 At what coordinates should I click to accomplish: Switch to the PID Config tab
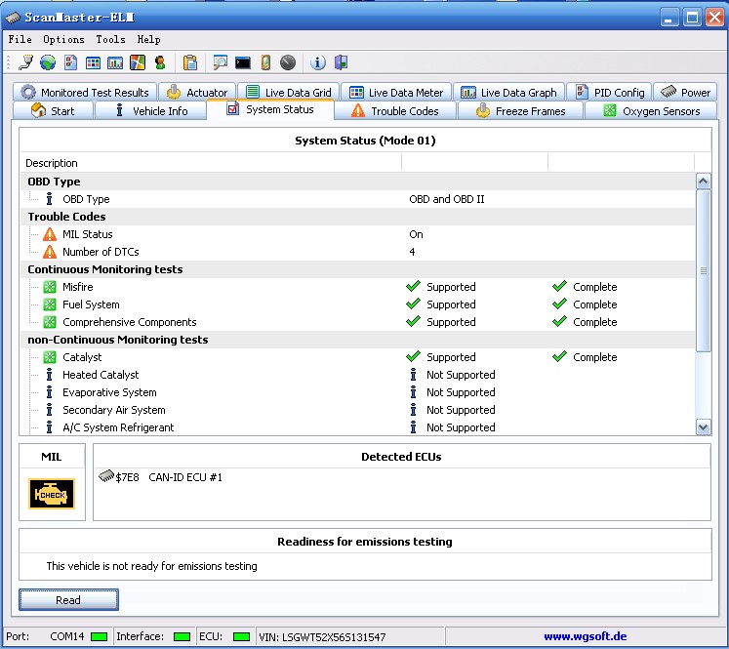(610, 93)
